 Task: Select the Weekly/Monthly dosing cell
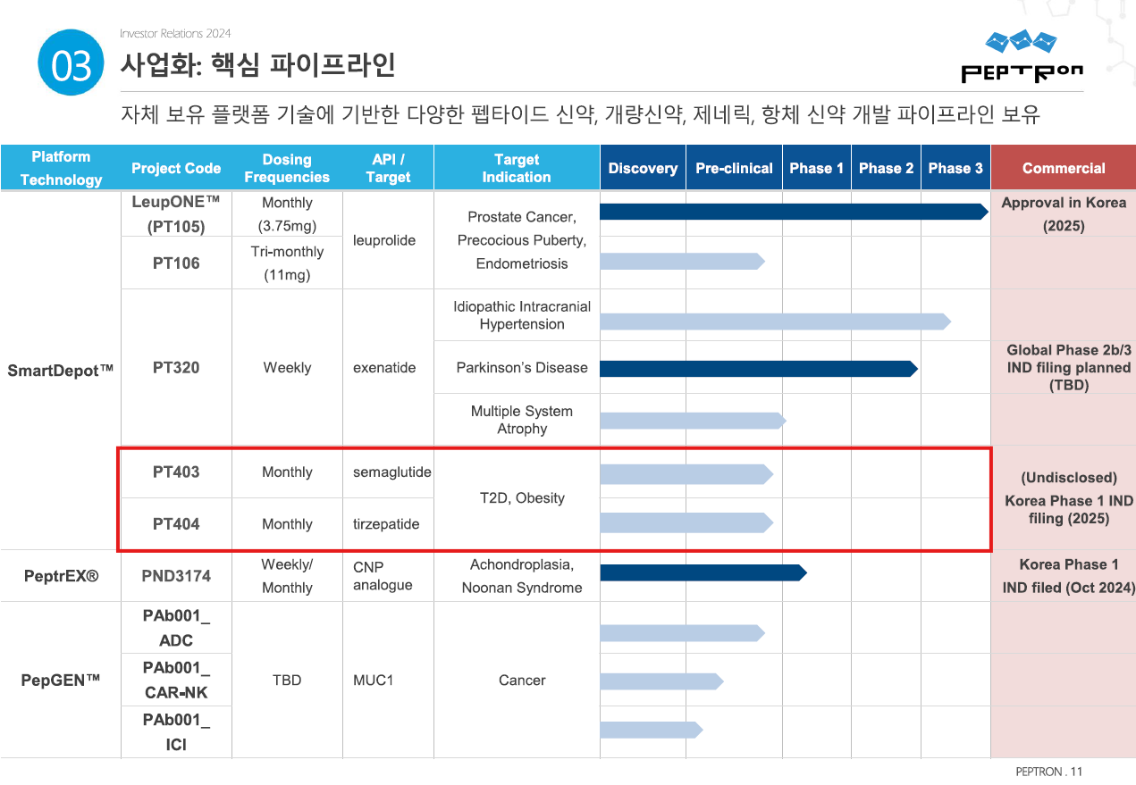(287, 576)
